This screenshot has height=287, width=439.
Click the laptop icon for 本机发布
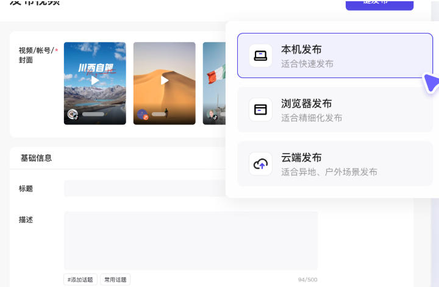click(x=260, y=56)
